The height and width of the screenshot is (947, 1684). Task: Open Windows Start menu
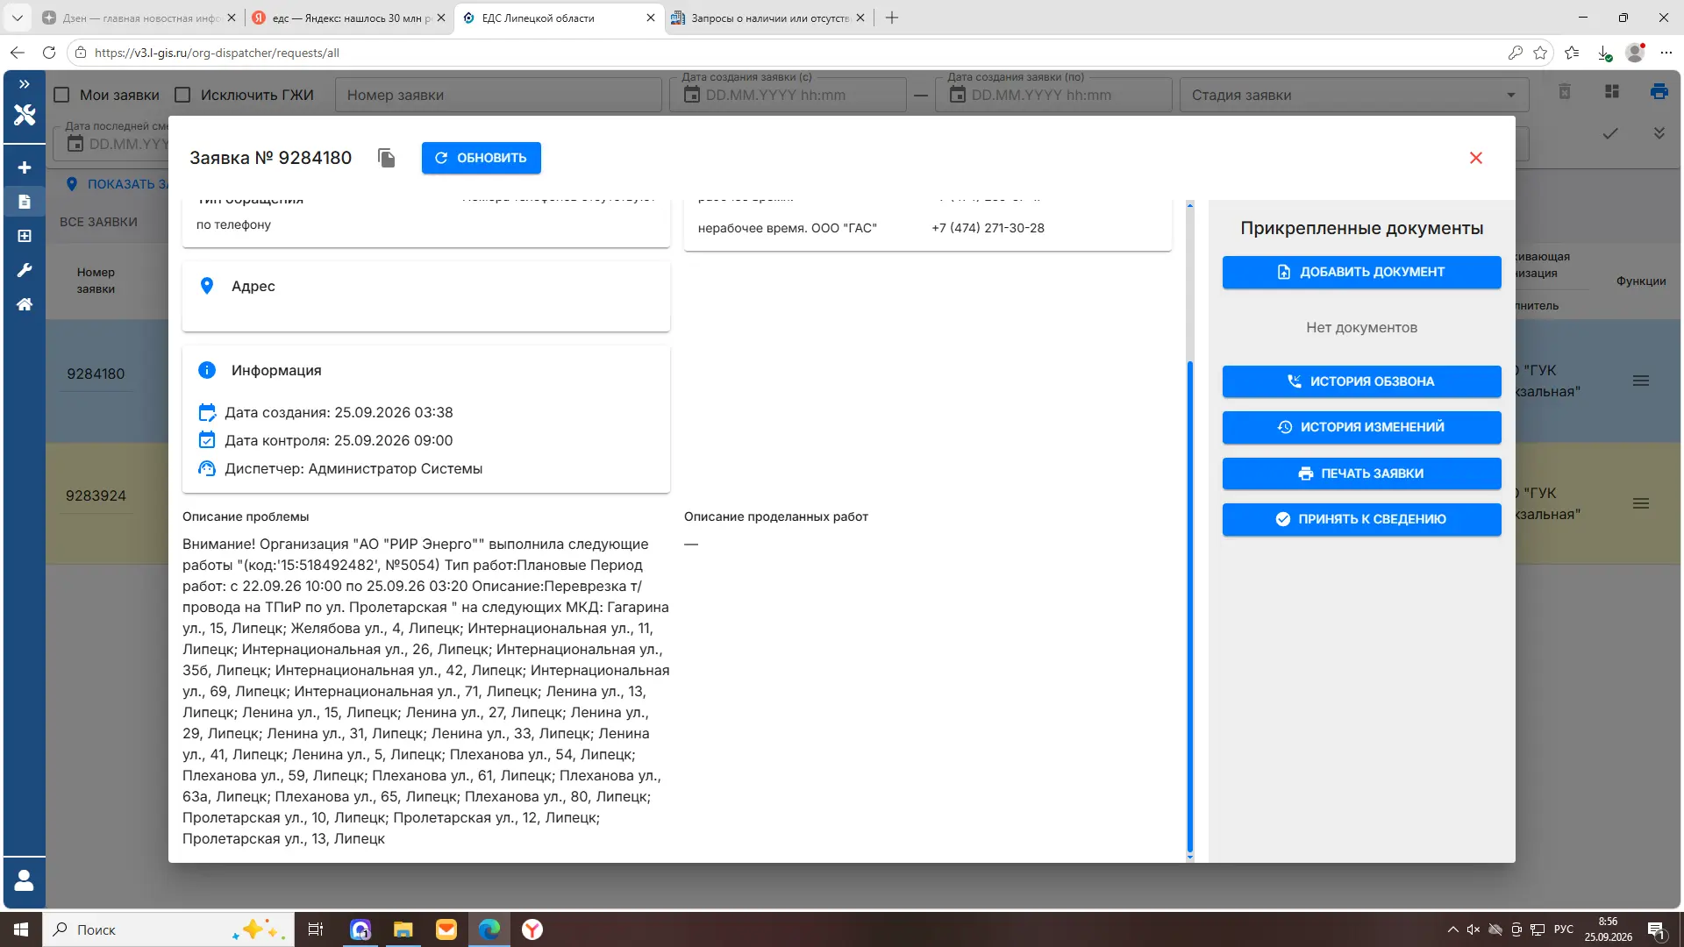pyautogui.click(x=21, y=929)
